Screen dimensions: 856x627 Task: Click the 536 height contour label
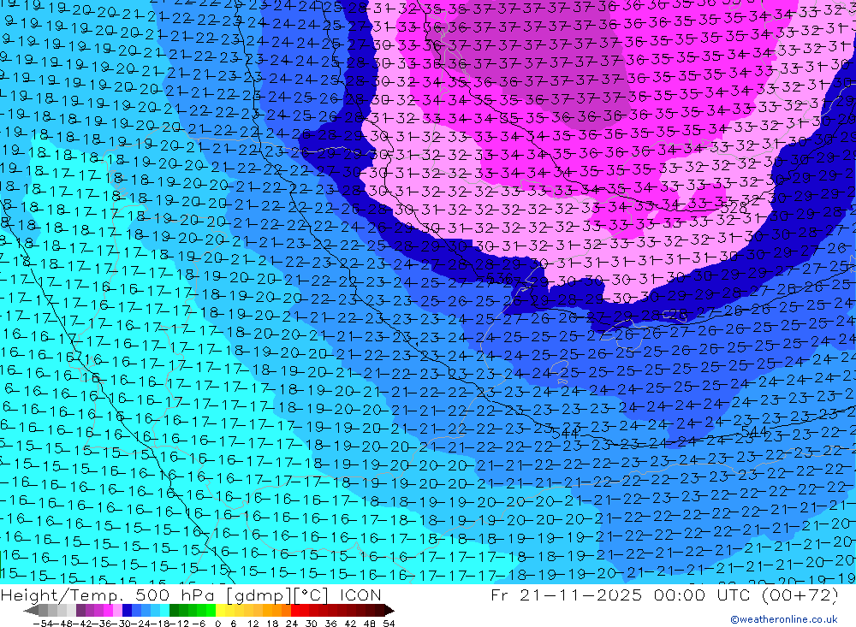(499, 278)
